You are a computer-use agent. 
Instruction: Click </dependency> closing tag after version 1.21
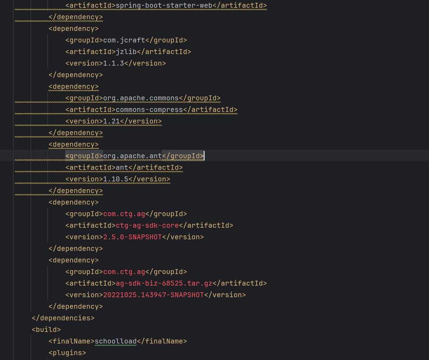point(76,133)
